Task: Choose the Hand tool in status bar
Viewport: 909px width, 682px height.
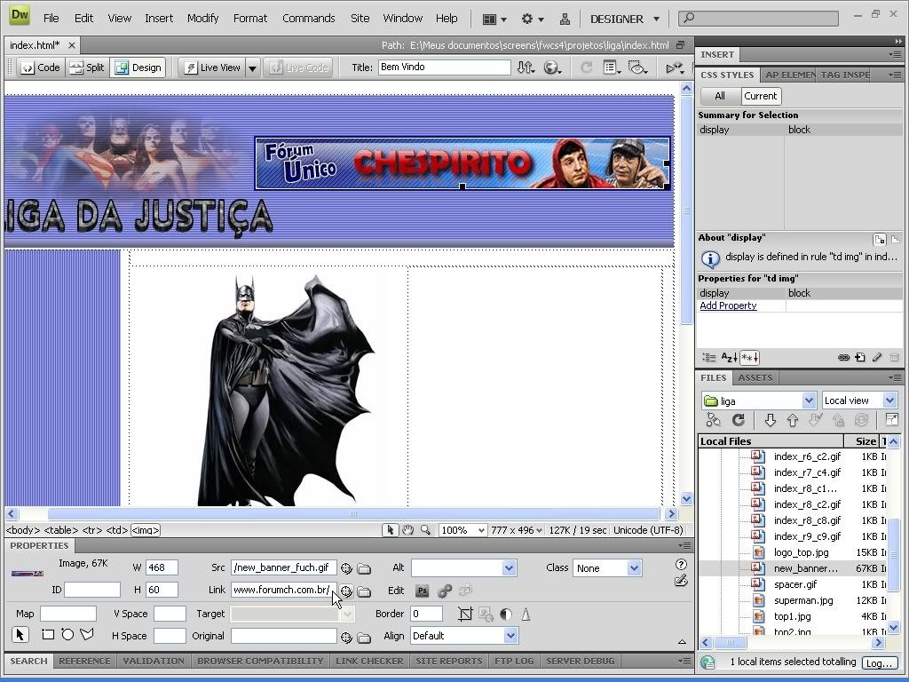Action: 408,530
